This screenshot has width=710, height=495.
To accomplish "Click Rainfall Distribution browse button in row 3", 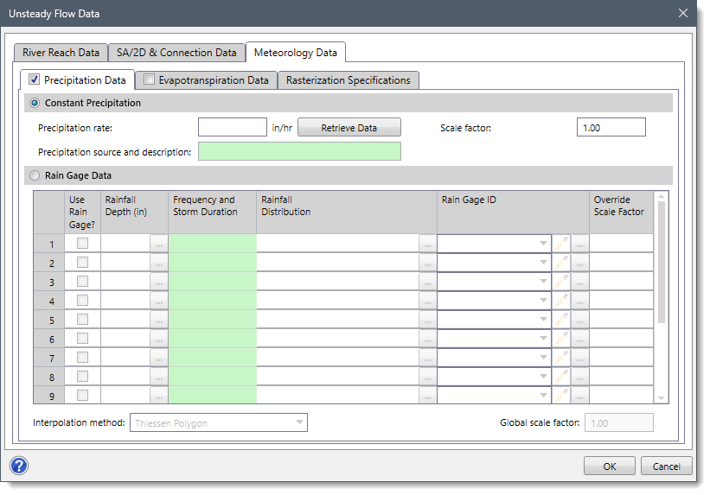I will 427,282.
